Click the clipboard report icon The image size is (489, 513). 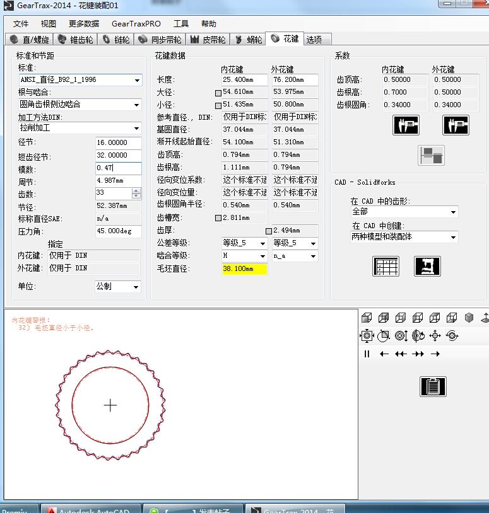(x=433, y=386)
